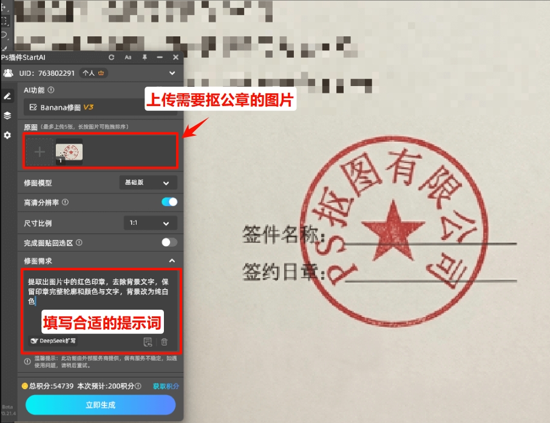Click the 获取积分 link
Image resolution: width=550 pixels, height=423 pixels.
coord(165,386)
